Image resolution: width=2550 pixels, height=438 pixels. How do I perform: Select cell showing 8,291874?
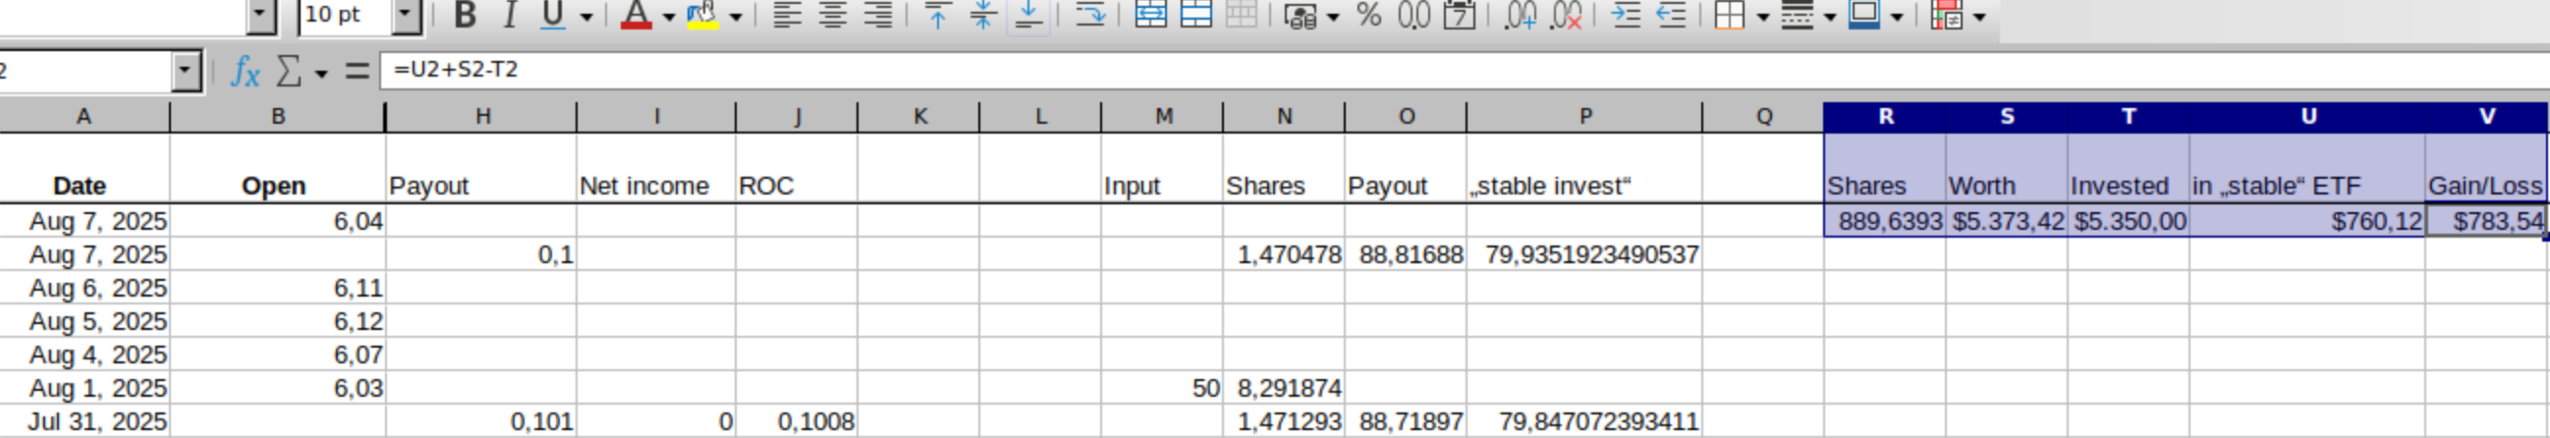[x=1284, y=388]
